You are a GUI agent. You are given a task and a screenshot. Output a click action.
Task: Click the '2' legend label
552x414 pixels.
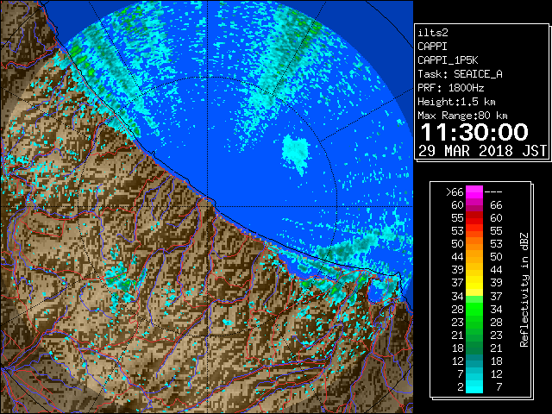point(461,386)
